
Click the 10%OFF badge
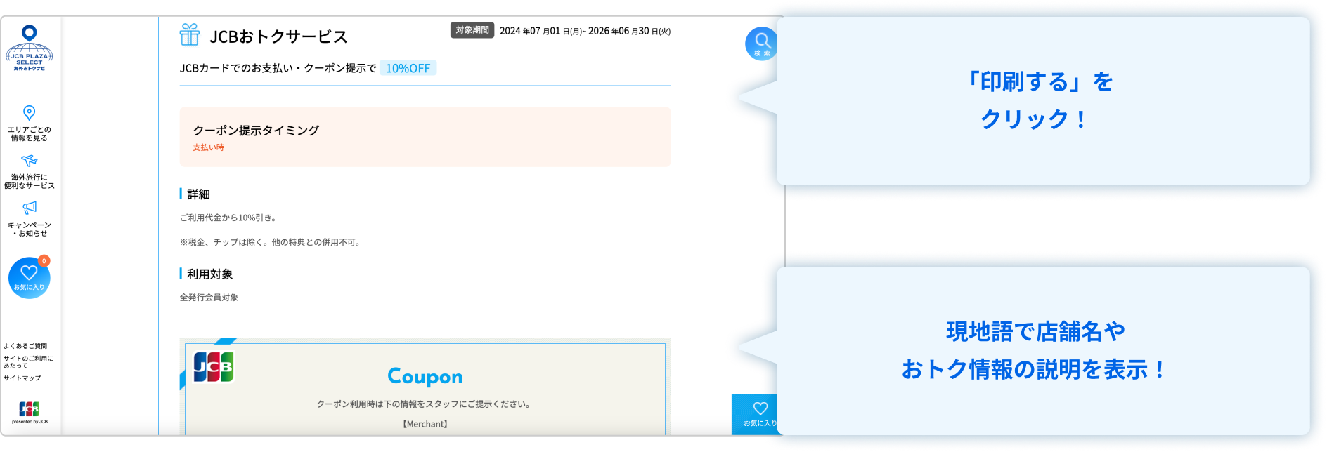point(408,68)
